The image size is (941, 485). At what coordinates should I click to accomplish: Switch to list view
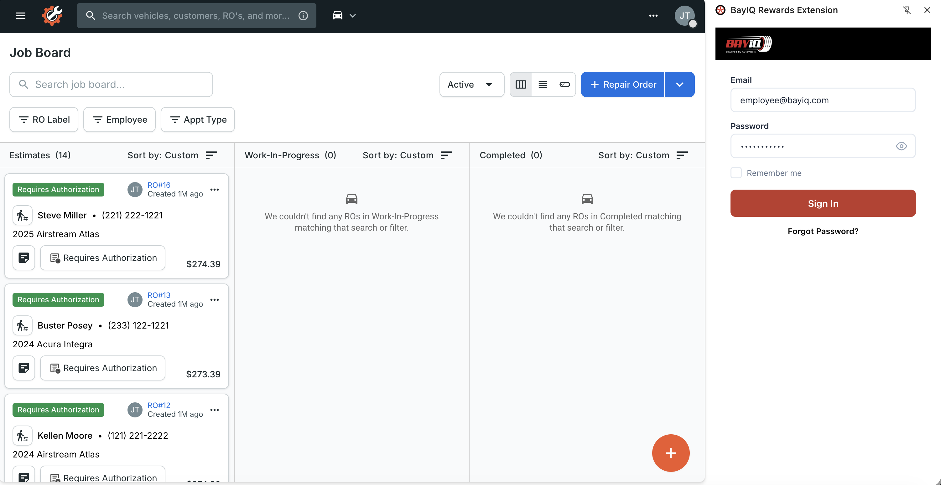pyautogui.click(x=543, y=84)
